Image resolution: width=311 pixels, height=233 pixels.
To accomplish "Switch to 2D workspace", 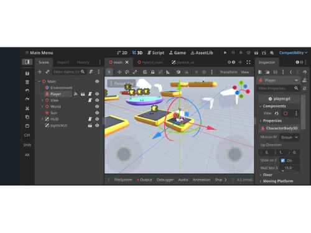I will tap(123, 53).
